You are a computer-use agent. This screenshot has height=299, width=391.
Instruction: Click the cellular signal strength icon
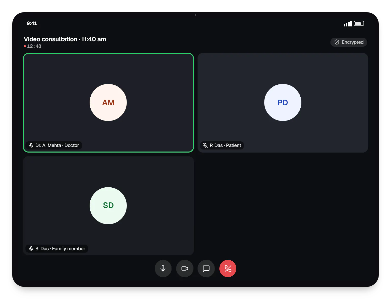pos(348,24)
